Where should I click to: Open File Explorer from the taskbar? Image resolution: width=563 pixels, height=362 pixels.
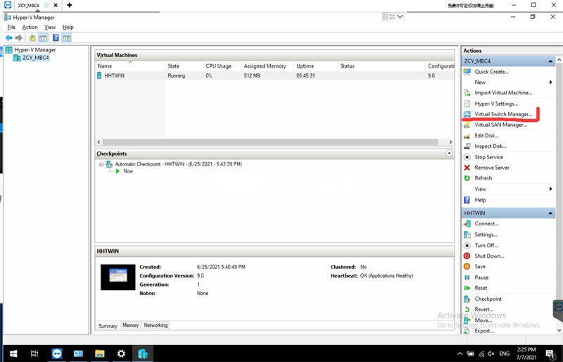tap(99, 354)
